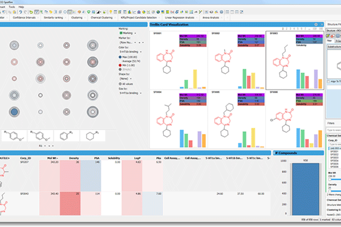Click the side-by-side layout toolbar icon

[232, 12]
